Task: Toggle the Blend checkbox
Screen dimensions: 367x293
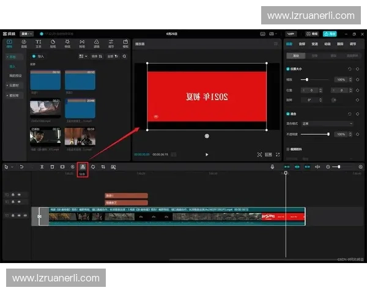Action: pos(289,114)
